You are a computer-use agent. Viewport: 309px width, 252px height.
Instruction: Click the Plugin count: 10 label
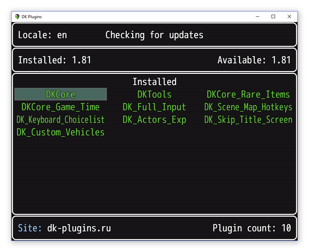click(x=252, y=228)
